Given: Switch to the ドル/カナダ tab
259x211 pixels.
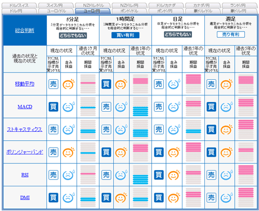Looking at the screenshot, I should click(166, 6).
